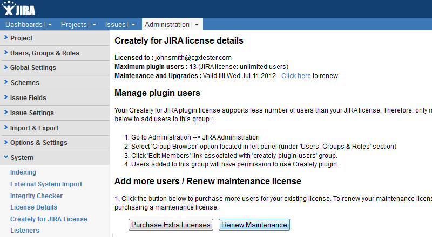Screen dimensions: 432x237
Task: Click the 'Maximum plugin users' label
Action: pos(151,67)
